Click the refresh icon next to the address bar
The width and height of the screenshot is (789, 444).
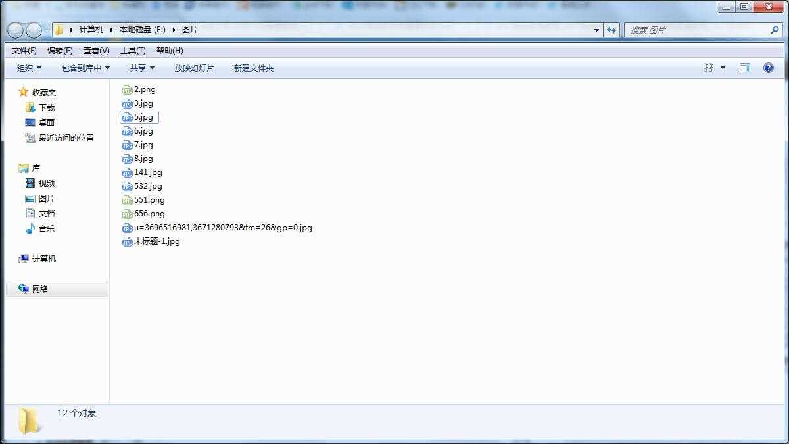click(611, 30)
